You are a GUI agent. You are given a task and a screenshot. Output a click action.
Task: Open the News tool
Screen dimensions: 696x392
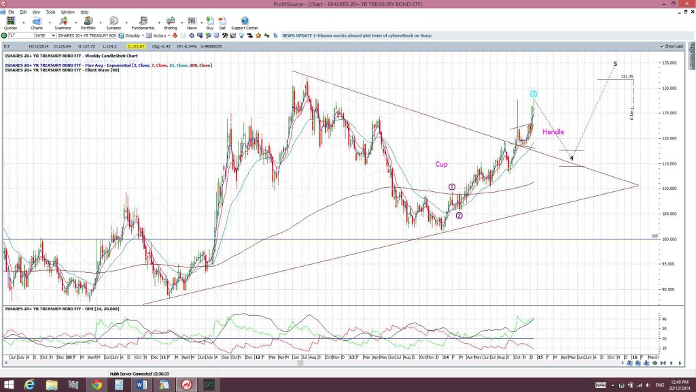pyautogui.click(x=192, y=23)
